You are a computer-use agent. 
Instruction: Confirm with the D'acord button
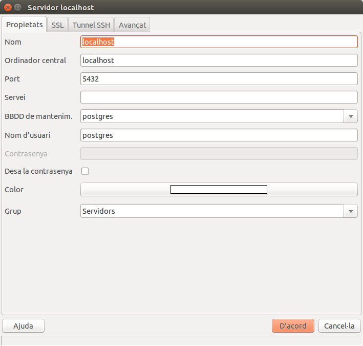coord(292,326)
